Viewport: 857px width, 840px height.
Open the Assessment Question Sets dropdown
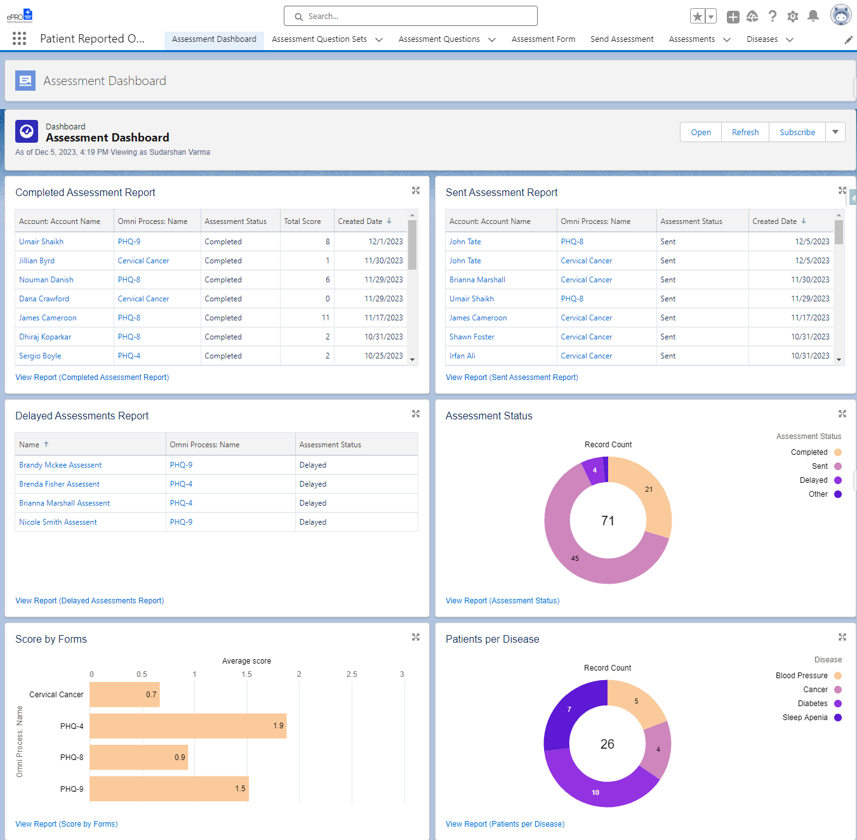(x=379, y=39)
